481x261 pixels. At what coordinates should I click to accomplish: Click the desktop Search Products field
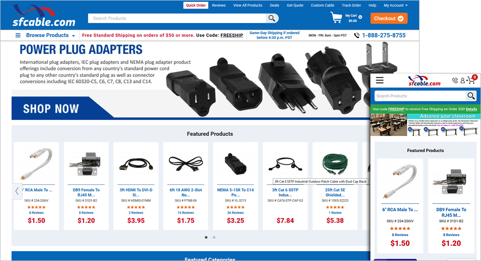[x=177, y=19]
